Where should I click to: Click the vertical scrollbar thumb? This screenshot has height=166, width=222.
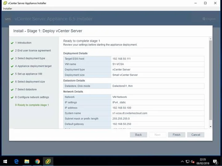click(211, 80)
